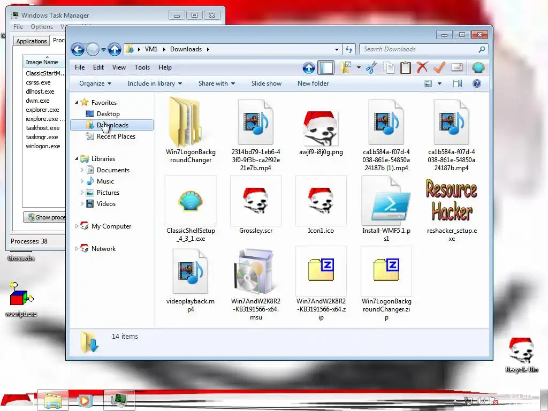Select the Grossley.scr file
The height and width of the screenshot is (411, 548).
256,205
